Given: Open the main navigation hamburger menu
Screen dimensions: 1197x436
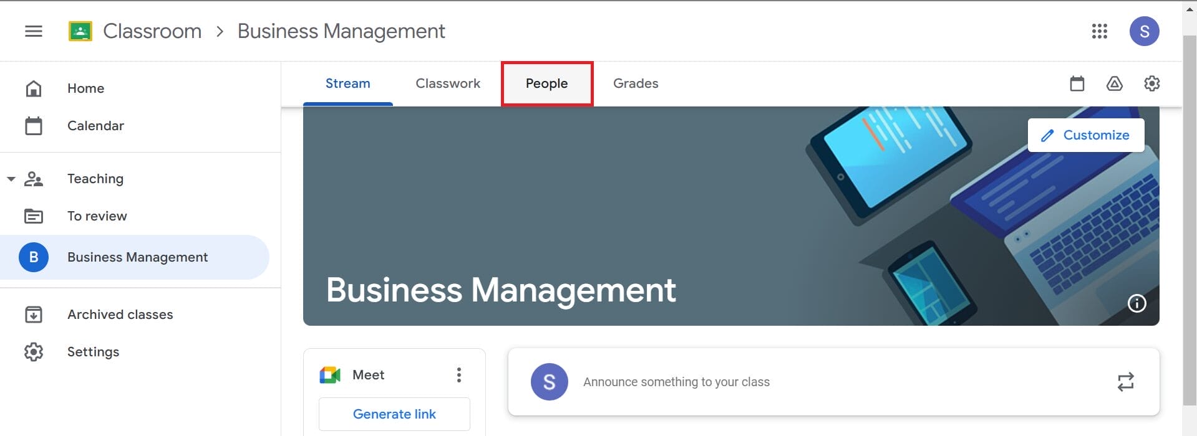Looking at the screenshot, I should click(x=34, y=31).
